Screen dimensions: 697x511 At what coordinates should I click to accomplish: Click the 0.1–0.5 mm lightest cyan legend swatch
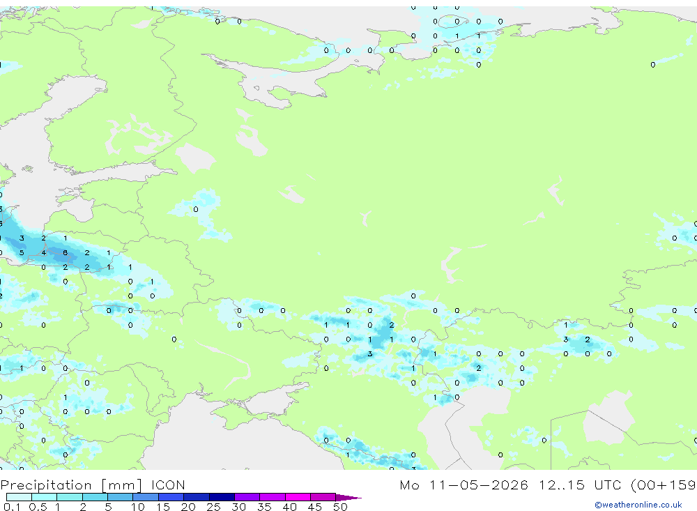[x=19, y=497]
